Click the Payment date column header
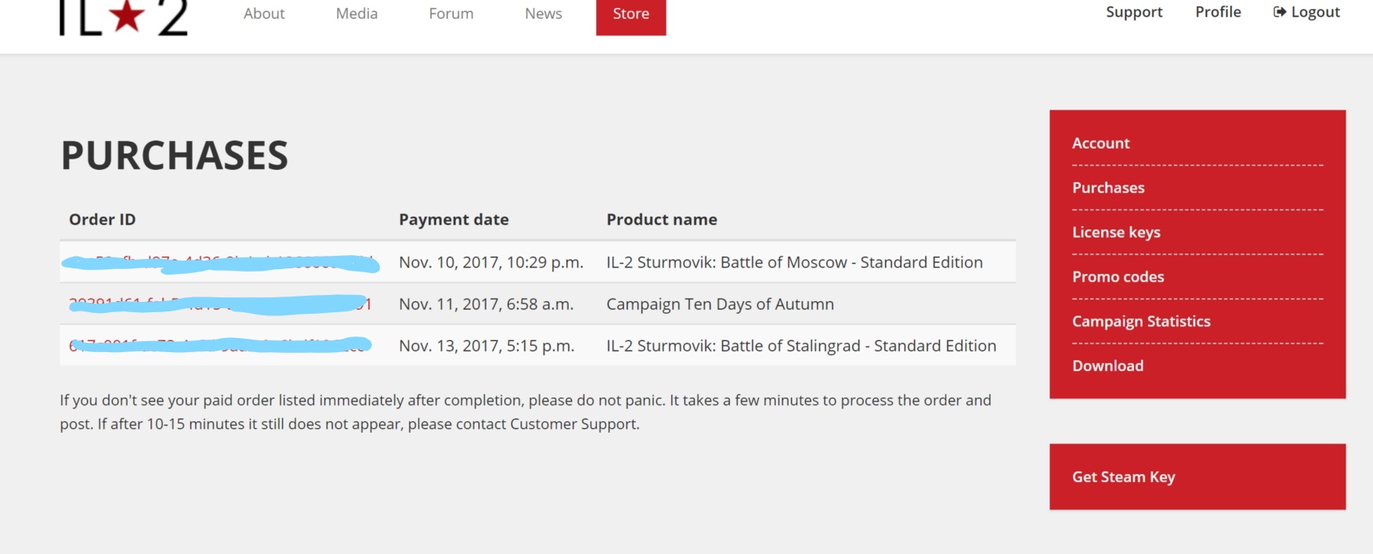This screenshot has height=554, width=1373. click(x=453, y=220)
